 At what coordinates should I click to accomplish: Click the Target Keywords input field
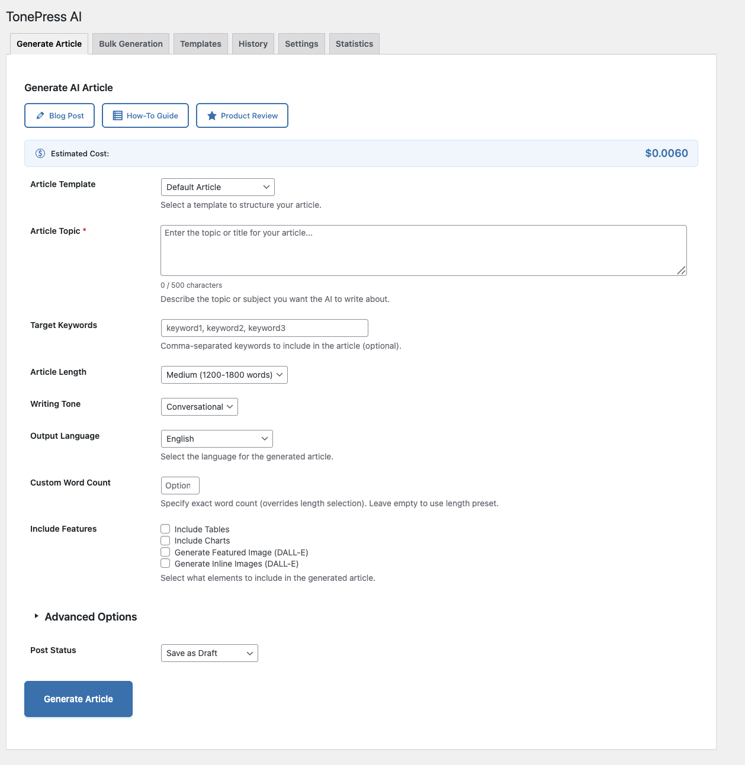(265, 328)
